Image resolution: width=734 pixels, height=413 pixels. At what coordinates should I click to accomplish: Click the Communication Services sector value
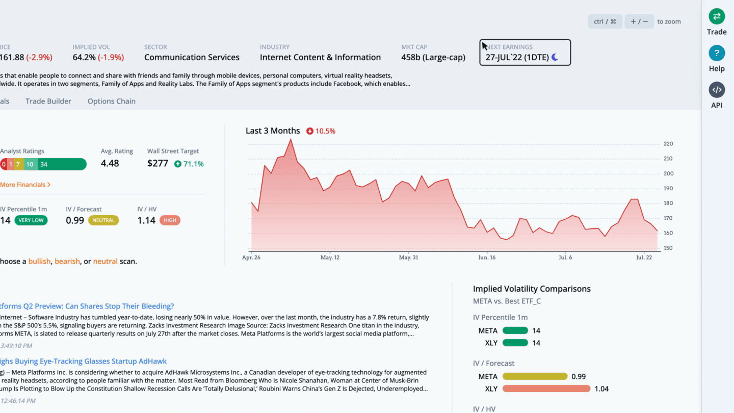[192, 57]
